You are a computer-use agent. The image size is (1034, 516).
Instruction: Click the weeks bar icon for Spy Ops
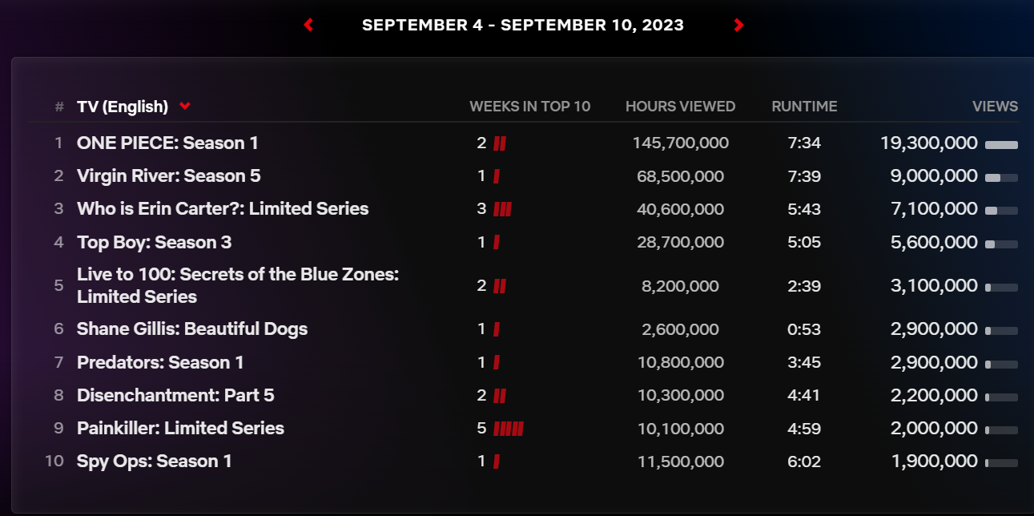click(x=497, y=462)
